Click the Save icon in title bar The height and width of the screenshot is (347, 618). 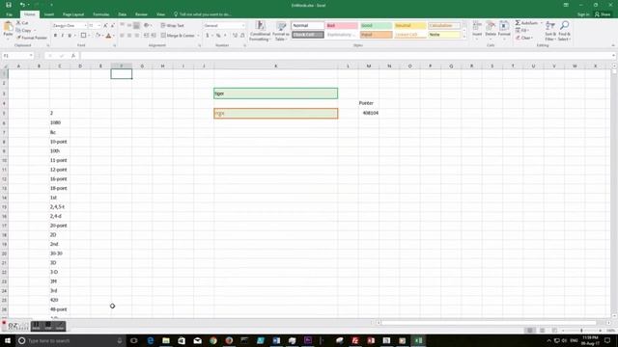click(x=9, y=5)
